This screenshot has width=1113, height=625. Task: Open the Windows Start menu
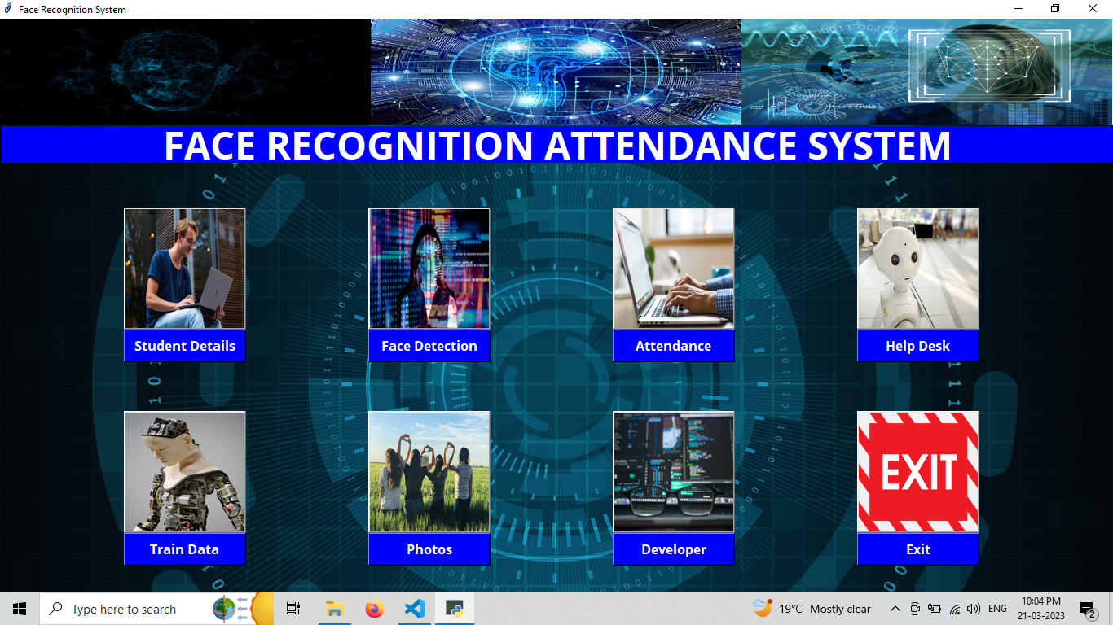click(20, 609)
